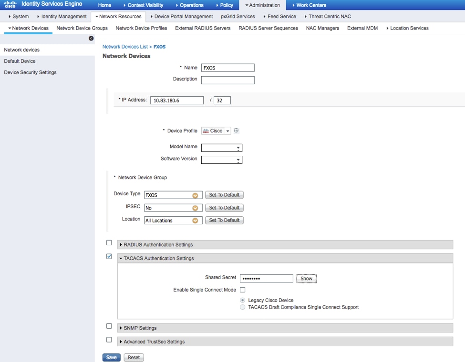Viewport: 465px width, 362px height.
Task: Open pxGrid Services tab
Action: (238, 16)
